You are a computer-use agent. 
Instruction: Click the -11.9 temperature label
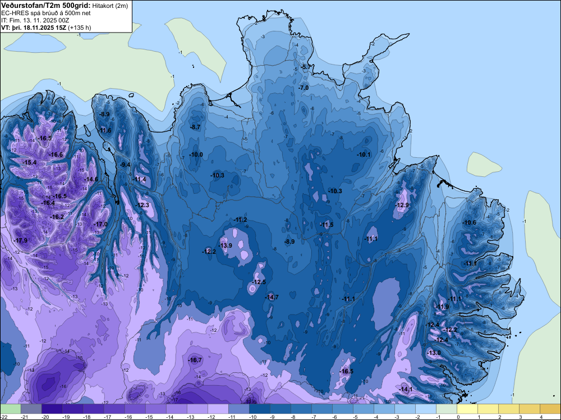click(442, 307)
